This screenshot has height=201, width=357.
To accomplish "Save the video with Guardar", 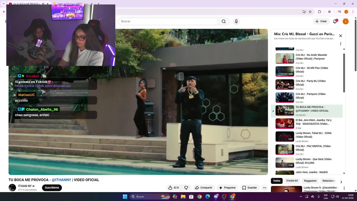I will click(x=250, y=188).
